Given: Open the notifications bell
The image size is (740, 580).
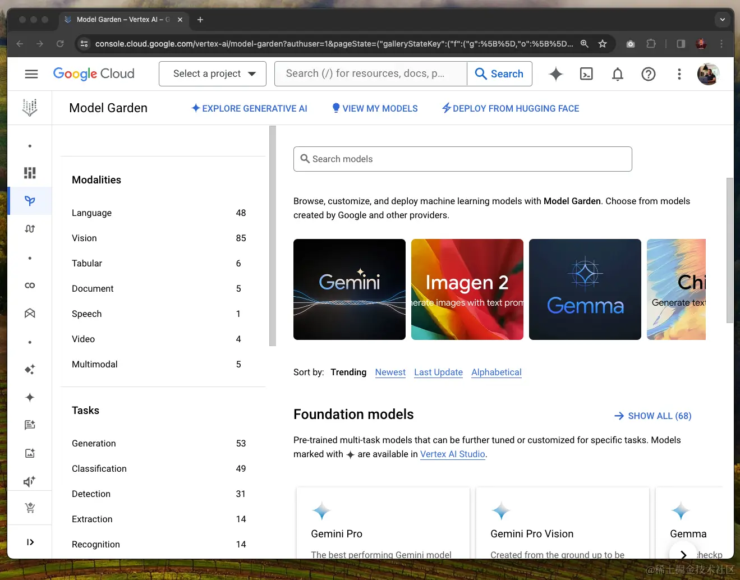Looking at the screenshot, I should point(618,73).
